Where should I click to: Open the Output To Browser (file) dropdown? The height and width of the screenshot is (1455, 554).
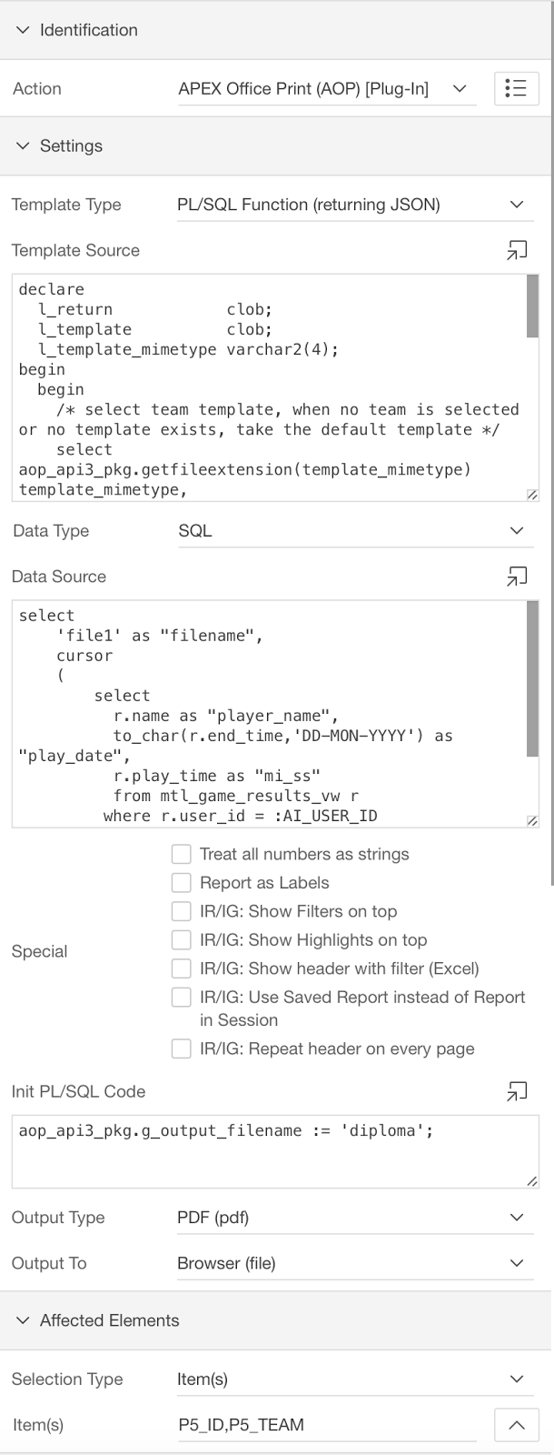point(354,1263)
